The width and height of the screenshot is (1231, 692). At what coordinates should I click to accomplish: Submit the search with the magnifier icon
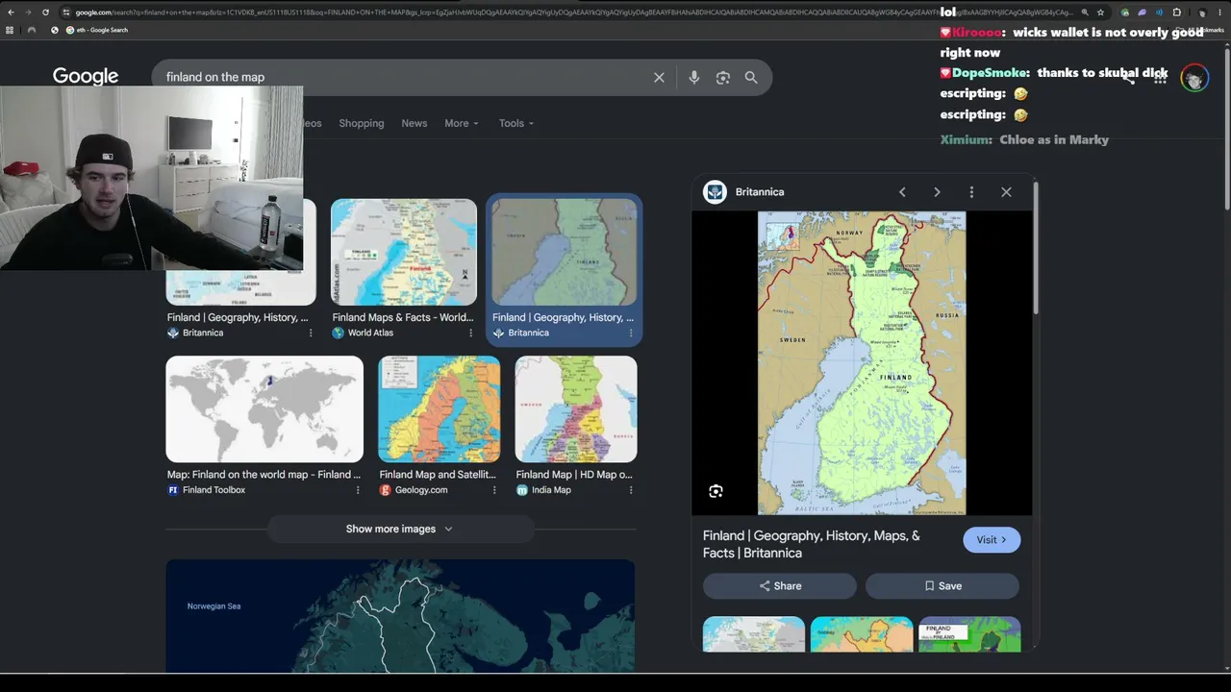coord(751,78)
